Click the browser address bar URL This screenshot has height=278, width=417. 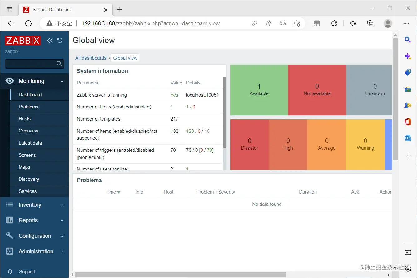[151, 23]
